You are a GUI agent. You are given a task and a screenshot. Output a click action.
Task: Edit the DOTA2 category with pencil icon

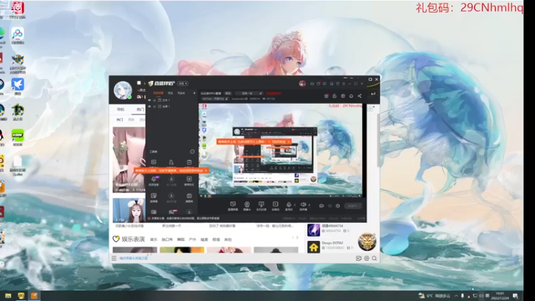226,98
